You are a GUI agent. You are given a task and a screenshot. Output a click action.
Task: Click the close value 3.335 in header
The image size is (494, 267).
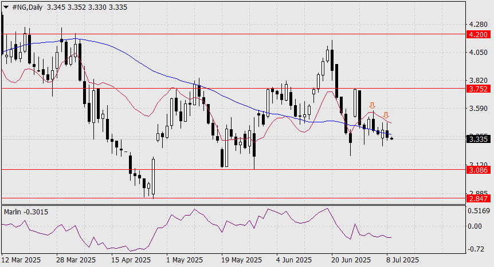point(118,7)
